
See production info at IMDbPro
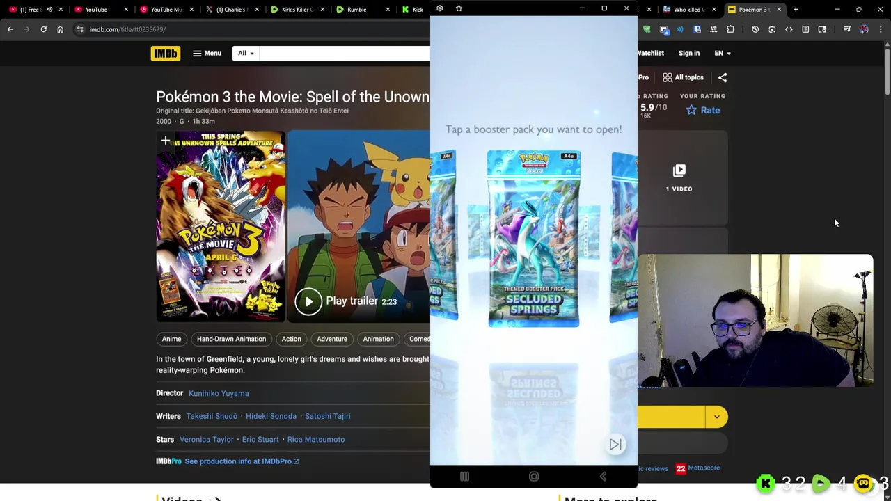[242, 461]
